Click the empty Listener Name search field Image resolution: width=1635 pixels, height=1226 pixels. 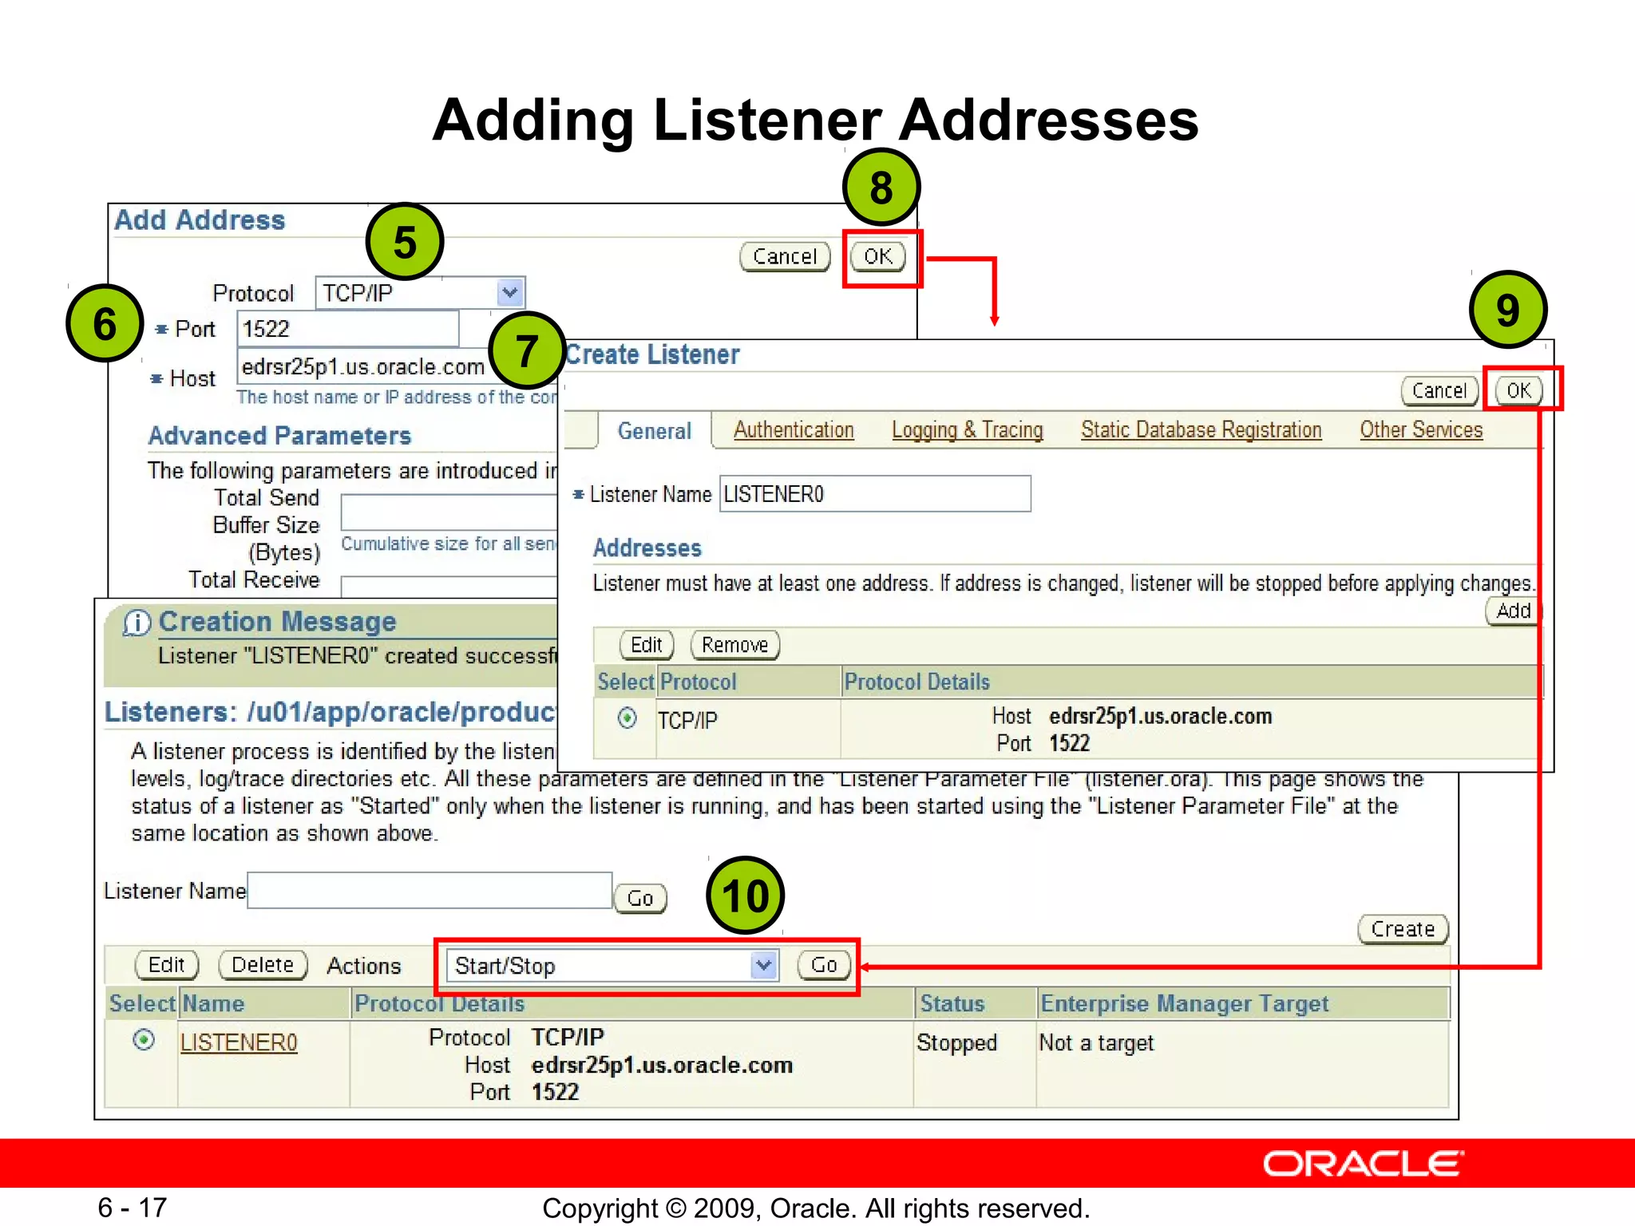(430, 890)
